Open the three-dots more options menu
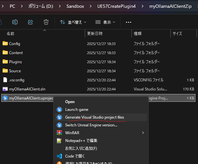The height and width of the screenshot is (164, 198). pyautogui.click(x=129, y=22)
